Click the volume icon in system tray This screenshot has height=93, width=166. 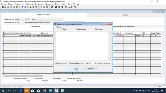[146, 91]
